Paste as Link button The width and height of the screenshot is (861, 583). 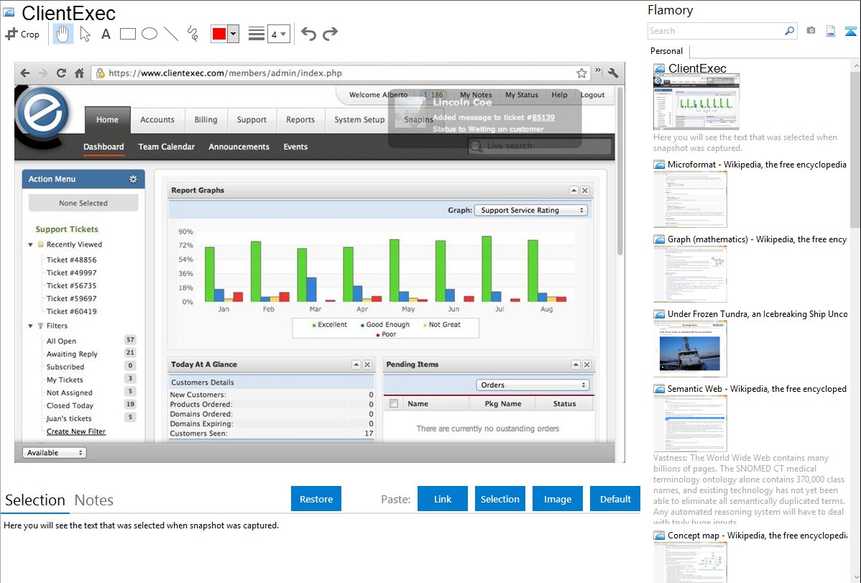(443, 499)
